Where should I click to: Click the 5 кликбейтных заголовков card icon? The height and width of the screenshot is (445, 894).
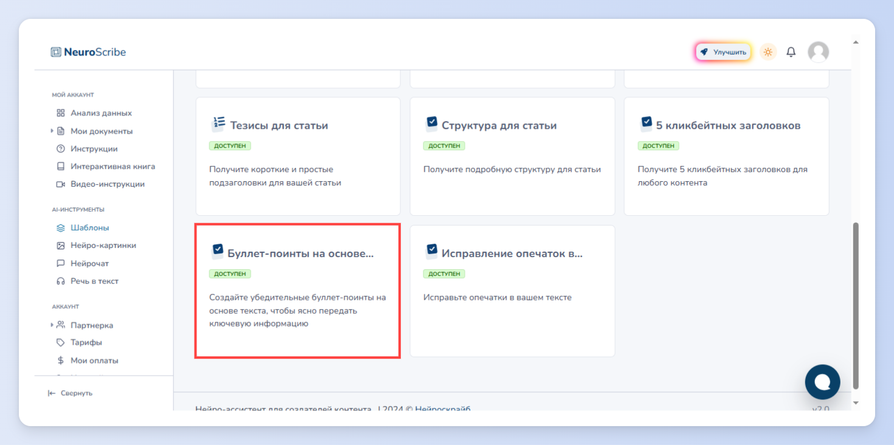645,124
